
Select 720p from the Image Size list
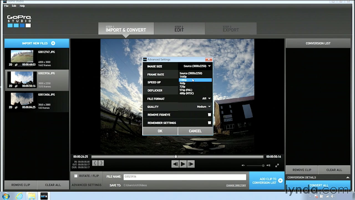[x=183, y=86]
